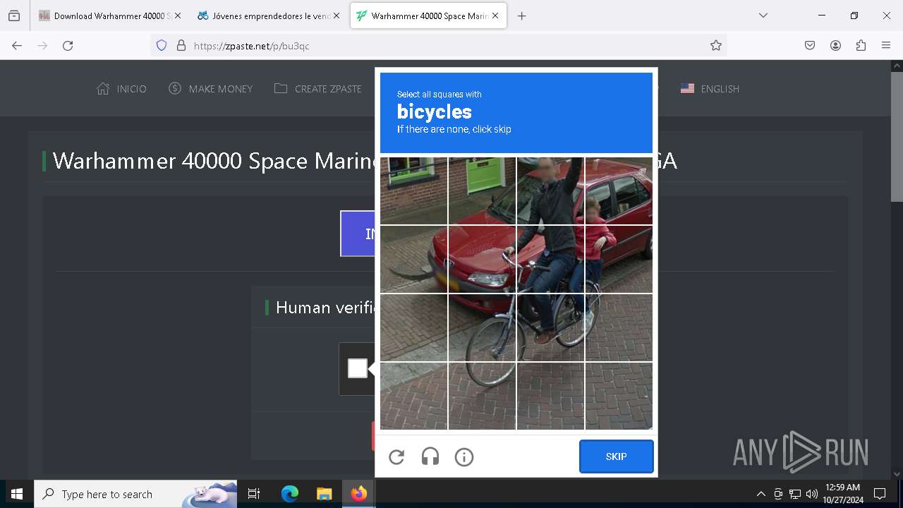Switch to Download Warhammer 40000 tab

click(111, 16)
